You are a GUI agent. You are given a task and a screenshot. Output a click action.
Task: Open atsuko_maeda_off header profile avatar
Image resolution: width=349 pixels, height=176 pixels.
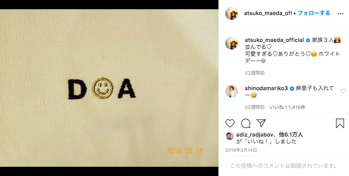[x=231, y=13]
